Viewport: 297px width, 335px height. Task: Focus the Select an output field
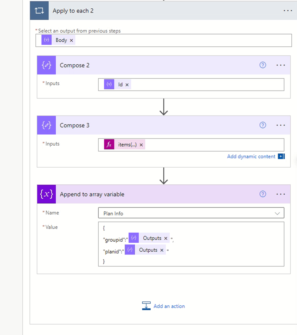(x=164, y=40)
